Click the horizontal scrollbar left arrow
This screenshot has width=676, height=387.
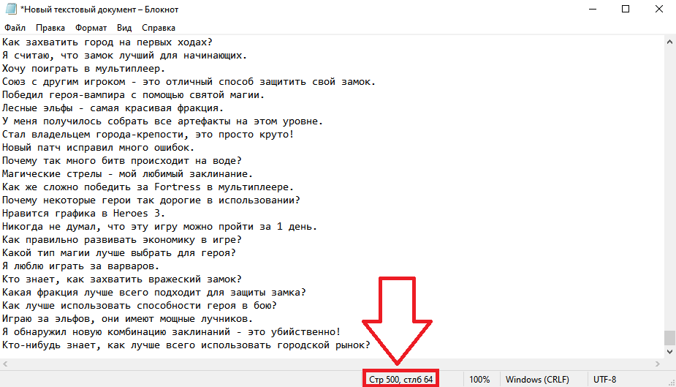(5, 364)
